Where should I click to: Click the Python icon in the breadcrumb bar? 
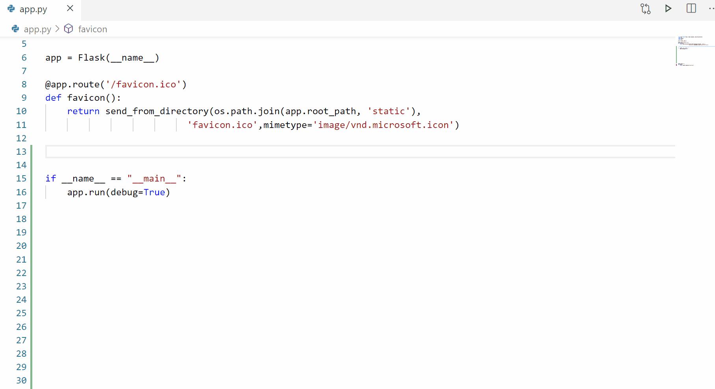[x=15, y=29]
